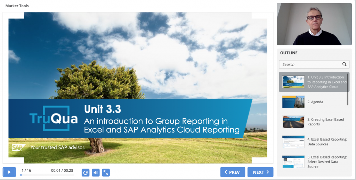Click the Play button
The height and width of the screenshot is (180, 356).
point(9,172)
